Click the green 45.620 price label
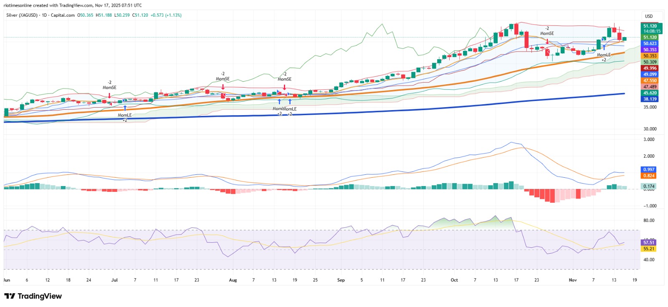668x307 pixels. [650, 93]
